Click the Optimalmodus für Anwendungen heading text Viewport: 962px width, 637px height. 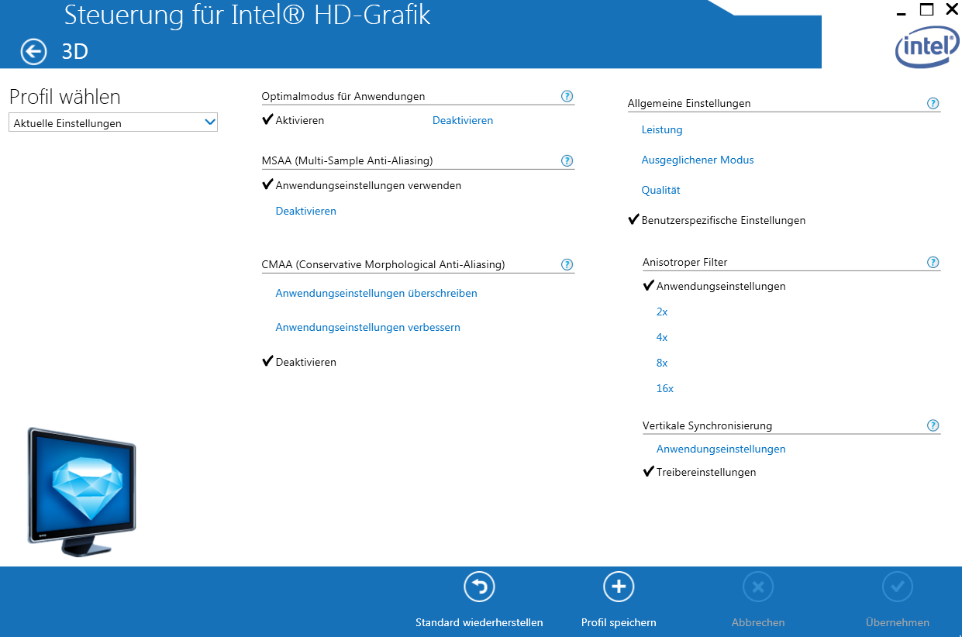point(343,96)
